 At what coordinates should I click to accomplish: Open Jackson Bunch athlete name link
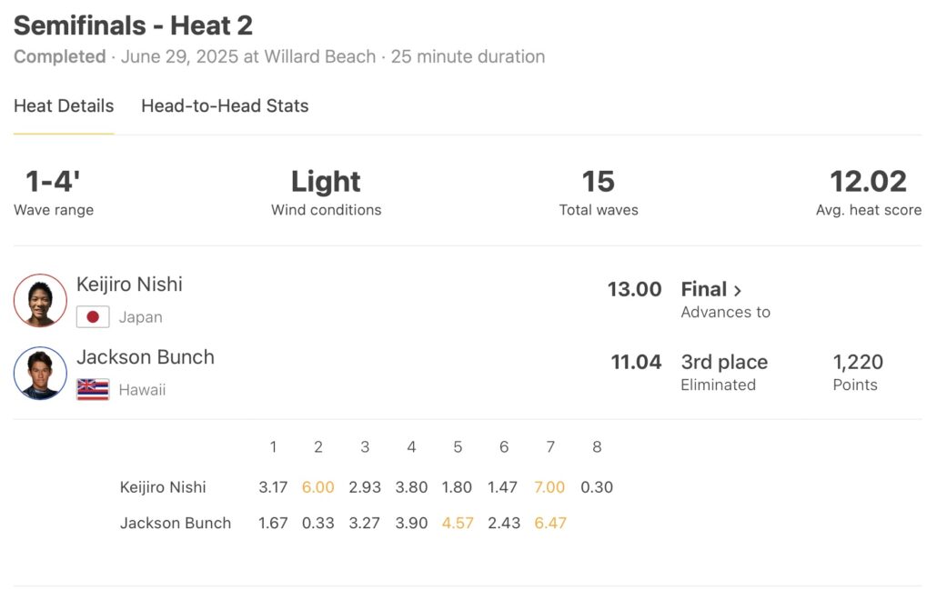pyautogui.click(x=146, y=357)
